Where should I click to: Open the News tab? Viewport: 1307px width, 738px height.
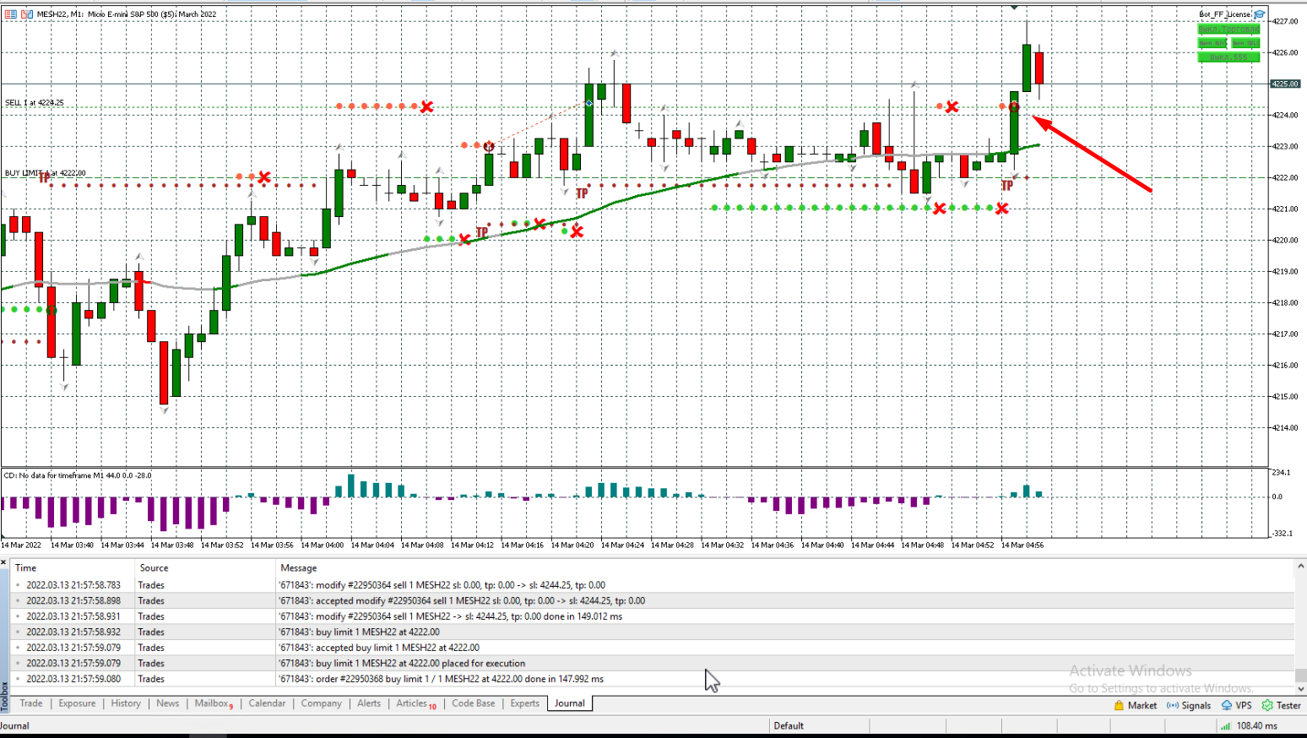168,703
